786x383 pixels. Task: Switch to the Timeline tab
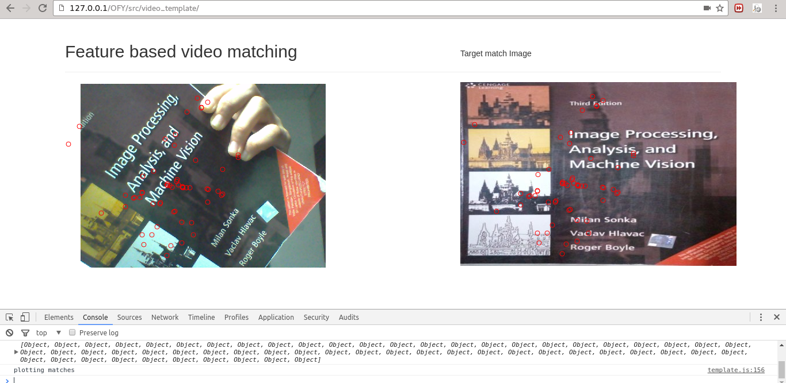click(x=201, y=317)
